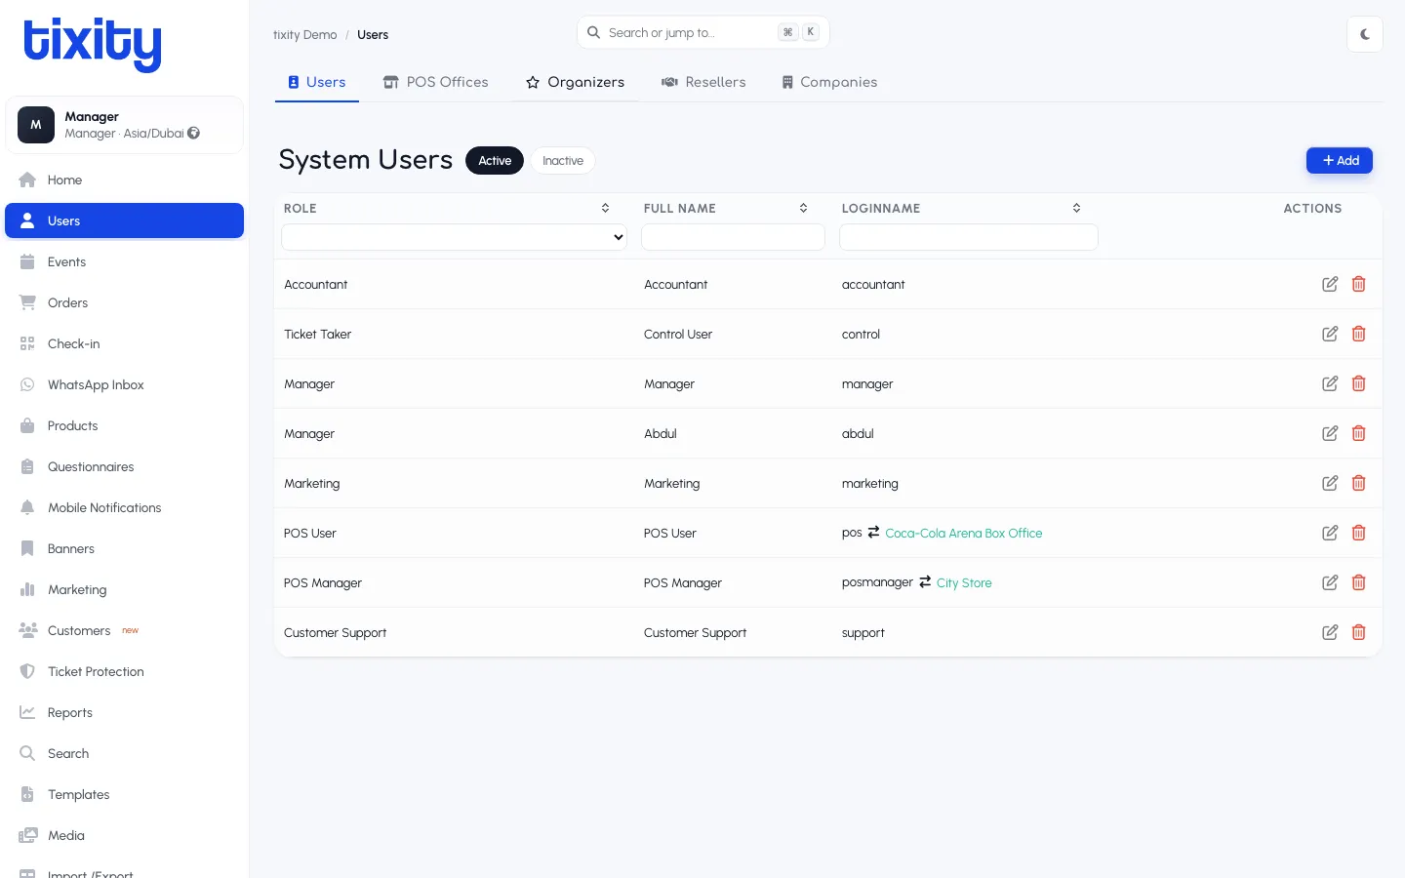Switch to Companies tab
Screen dimensions: 1405x878
coord(829,82)
